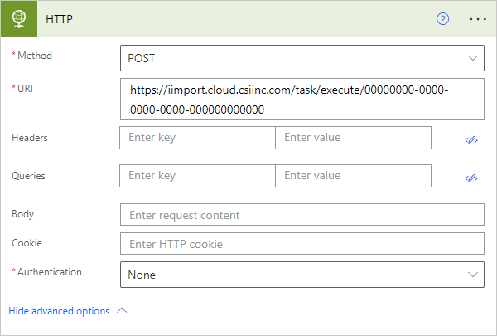Screen dimensions: 497x336
Task: Click the Authentication field label
Action: [50, 271]
